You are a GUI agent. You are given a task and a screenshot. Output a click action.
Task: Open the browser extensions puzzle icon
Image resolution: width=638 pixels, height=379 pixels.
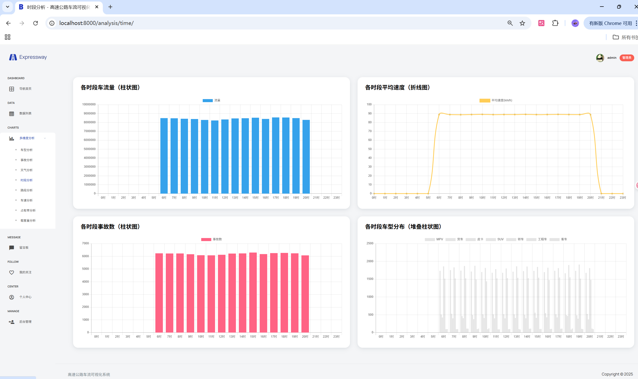tap(555, 23)
